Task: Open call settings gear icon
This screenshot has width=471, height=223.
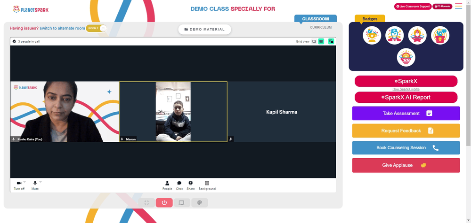Action: coord(14,41)
